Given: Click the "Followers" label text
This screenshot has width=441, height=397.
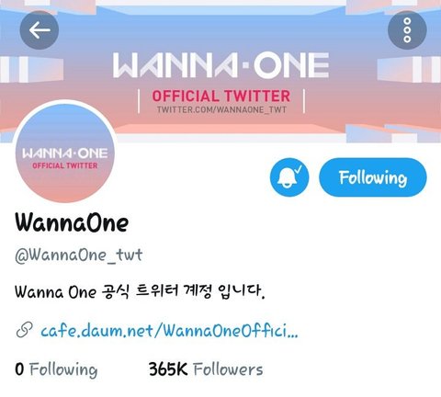Looking at the screenshot, I should [228, 369].
